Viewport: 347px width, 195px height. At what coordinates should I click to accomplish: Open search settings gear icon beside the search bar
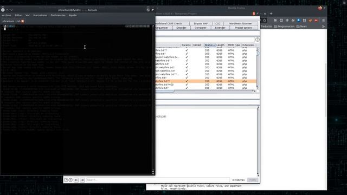70,180
